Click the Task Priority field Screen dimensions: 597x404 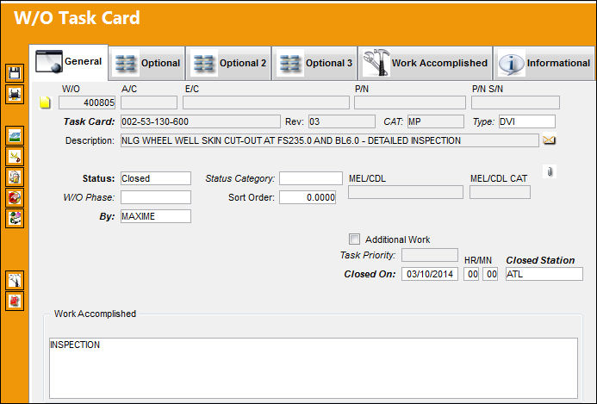(x=430, y=255)
